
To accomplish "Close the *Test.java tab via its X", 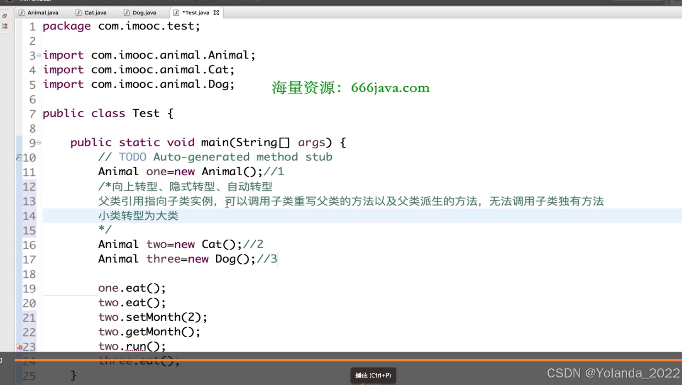I will 216,13.
